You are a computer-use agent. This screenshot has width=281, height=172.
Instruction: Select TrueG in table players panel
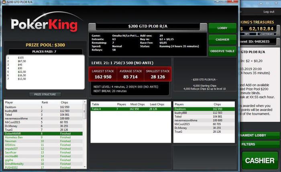[x=204, y=132]
